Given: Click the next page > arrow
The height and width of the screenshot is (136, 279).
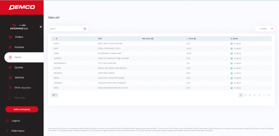Looking at the screenshot, I should point(264,95).
